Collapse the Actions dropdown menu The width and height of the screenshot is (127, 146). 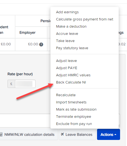coord(108,134)
